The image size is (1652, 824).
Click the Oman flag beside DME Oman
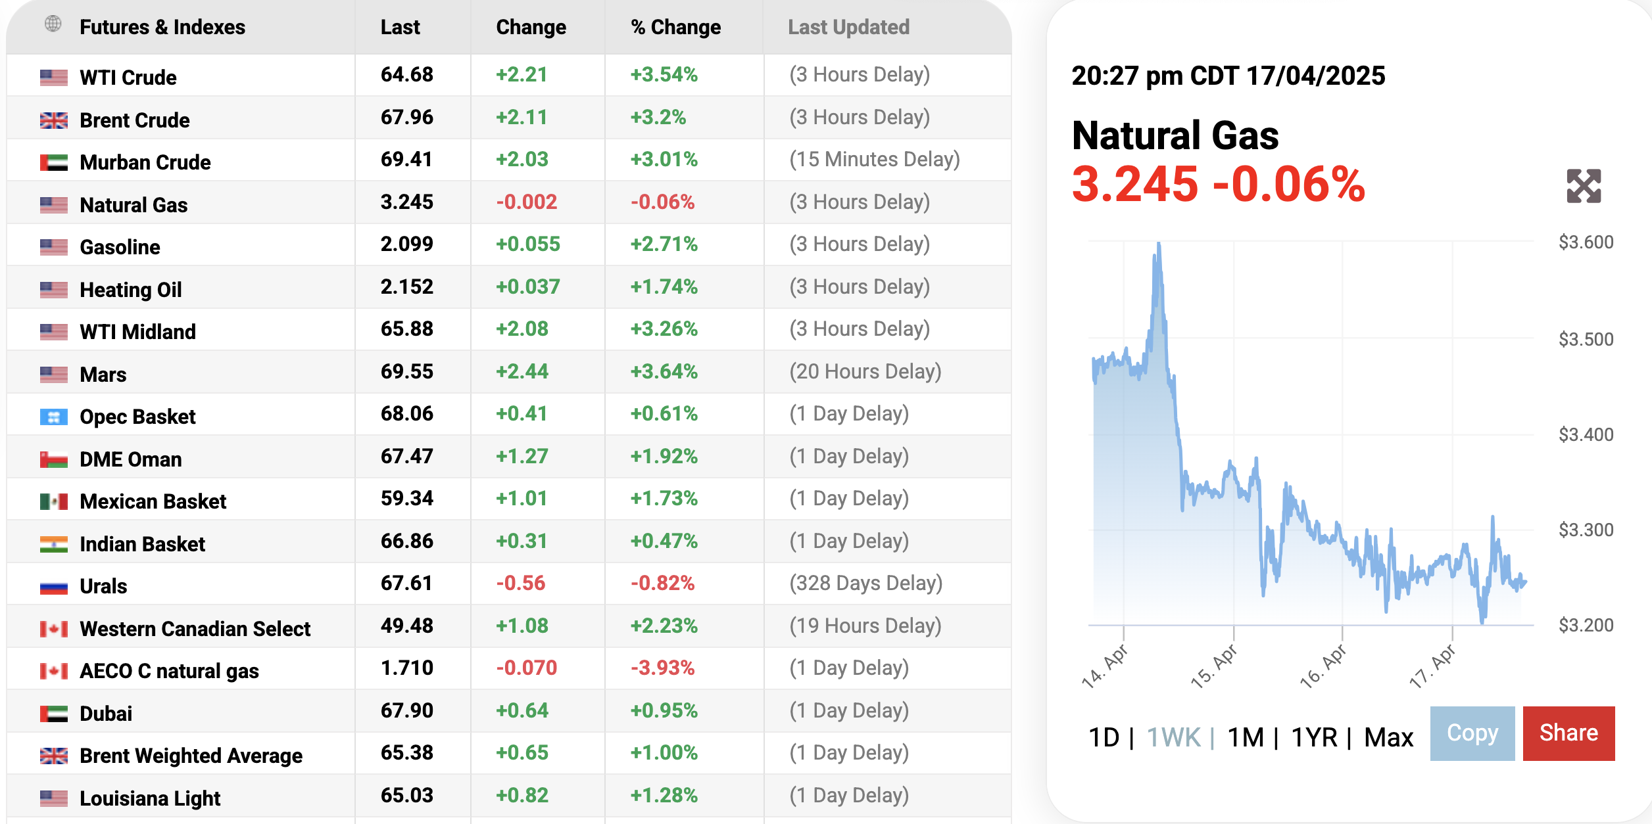click(x=53, y=459)
